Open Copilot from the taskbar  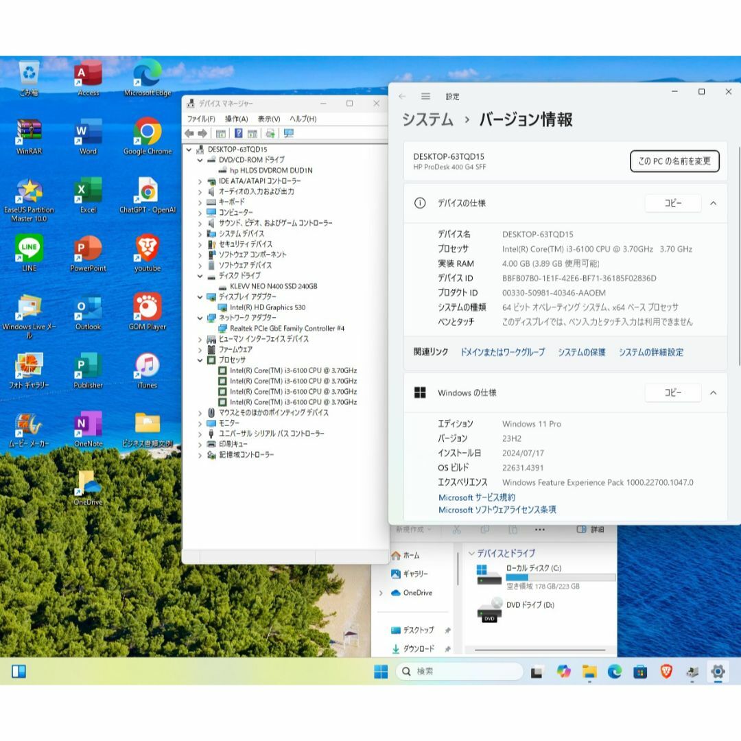[x=564, y=671]
